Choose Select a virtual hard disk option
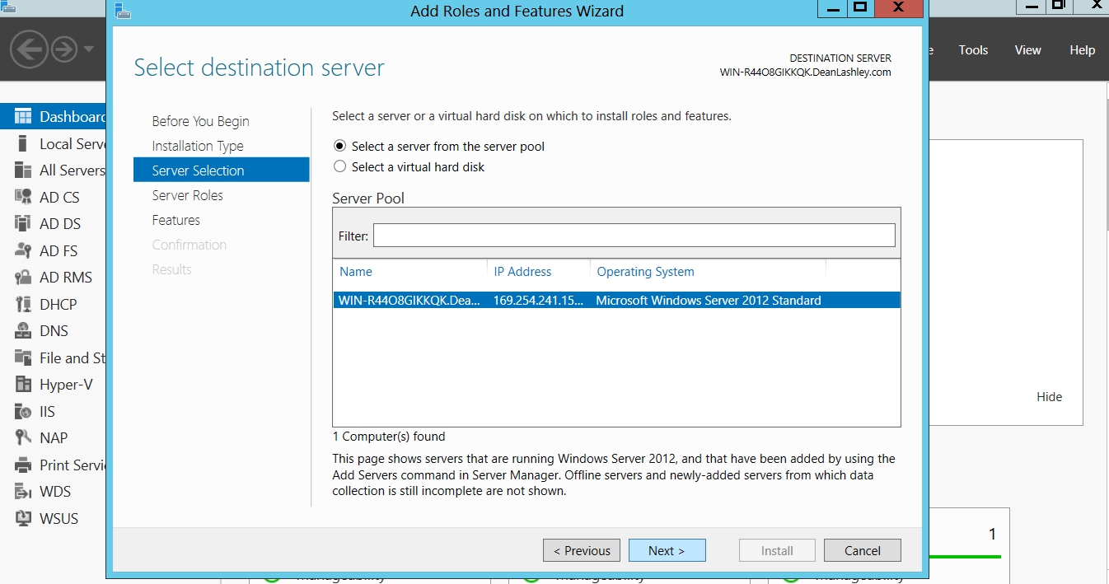Image resolution: width=1109 pixels, height=584 pixels. coord(339,166)
